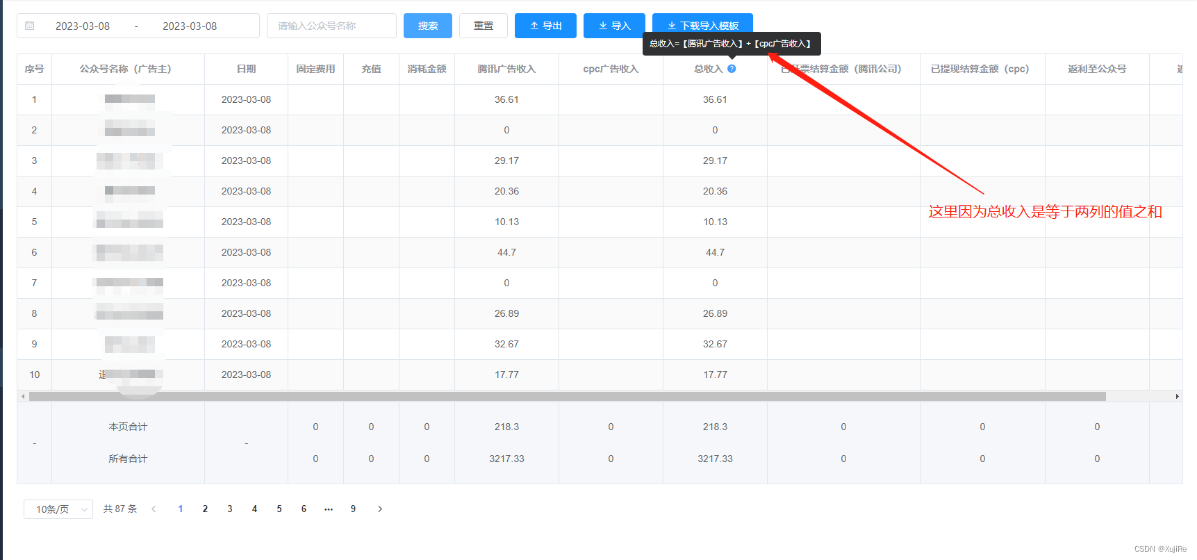Focus the 请输入公众号名称 search input

[x=331, y=26]
